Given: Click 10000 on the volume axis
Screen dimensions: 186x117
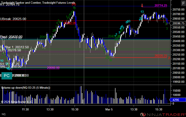Looking at the screenshot, I should click(x=176, y=95).
